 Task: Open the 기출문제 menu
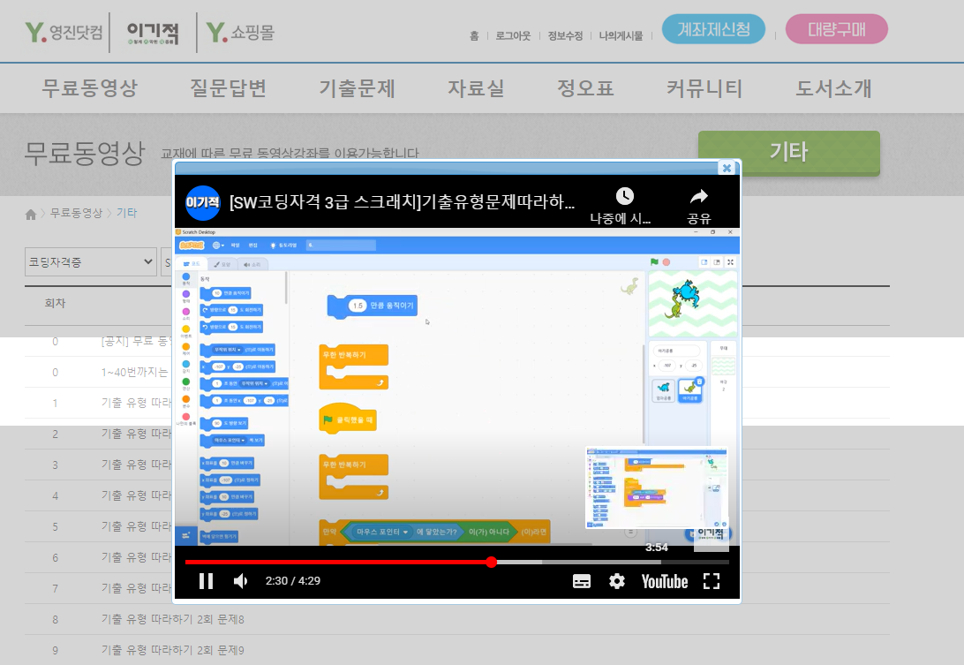357,88
